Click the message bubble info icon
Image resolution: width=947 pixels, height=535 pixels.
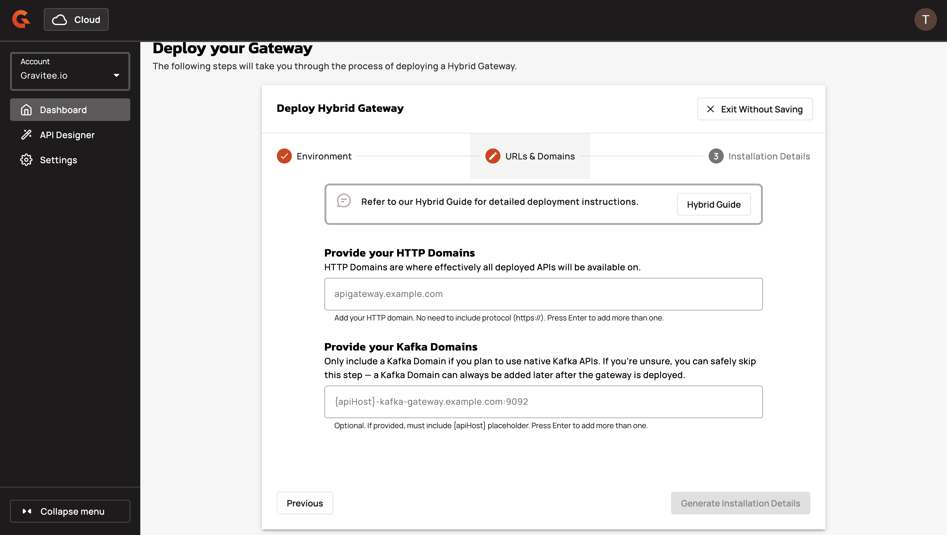pyautogui.click(x=343, y=201)
